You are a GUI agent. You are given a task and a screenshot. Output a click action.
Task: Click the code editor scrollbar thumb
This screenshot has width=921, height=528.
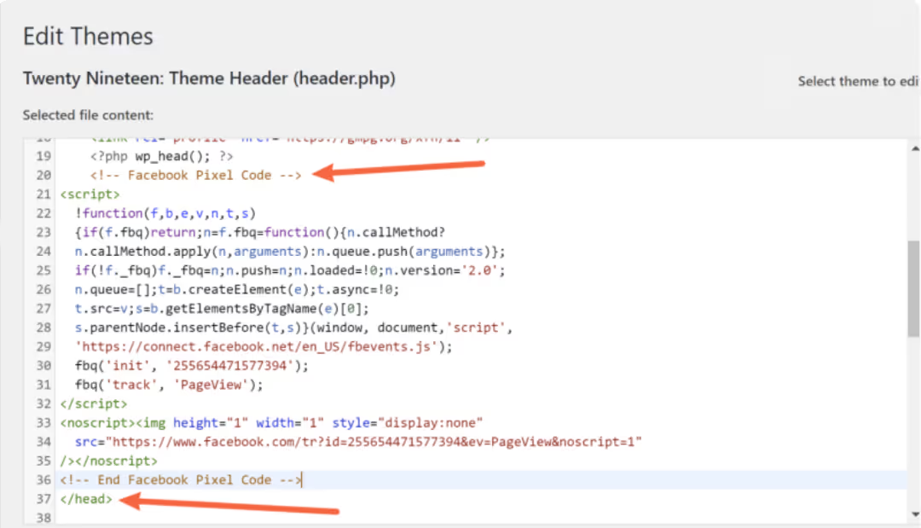click(913, 288)
